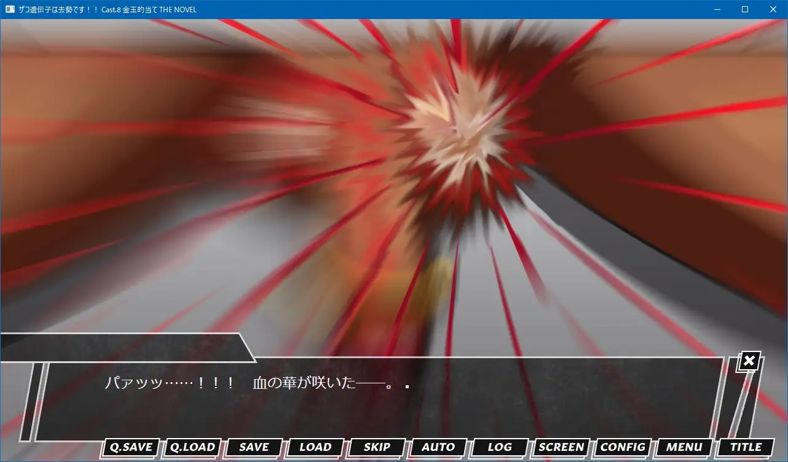Click the app icon in the title bar

click(10, 9)
